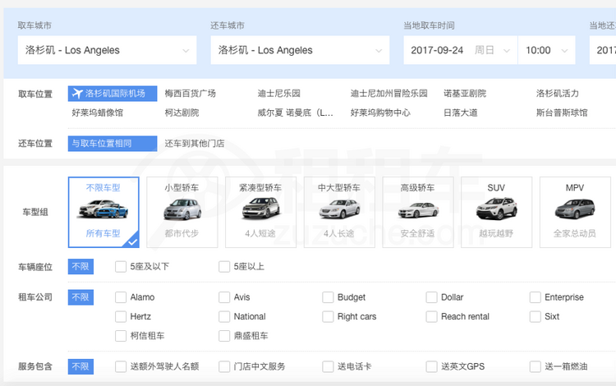616x386 pixels.
Task: Choose 迪士尼加州冒险乐园 pickup location
Action: (x=389, y=94)
